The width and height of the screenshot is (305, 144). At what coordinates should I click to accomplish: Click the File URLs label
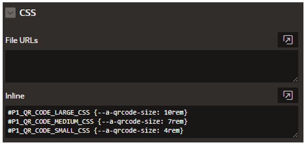click(x=21, y=40)
